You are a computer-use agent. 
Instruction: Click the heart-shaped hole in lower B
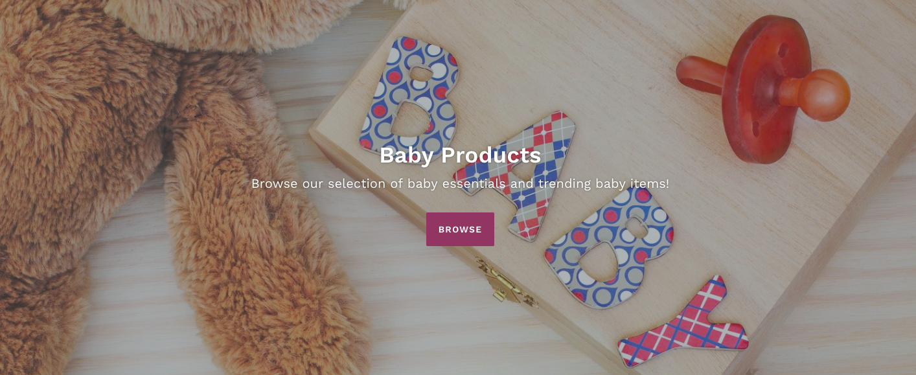[601, 261]
